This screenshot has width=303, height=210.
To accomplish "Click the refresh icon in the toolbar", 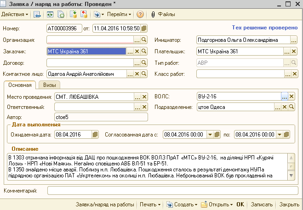I will [50, 15].
